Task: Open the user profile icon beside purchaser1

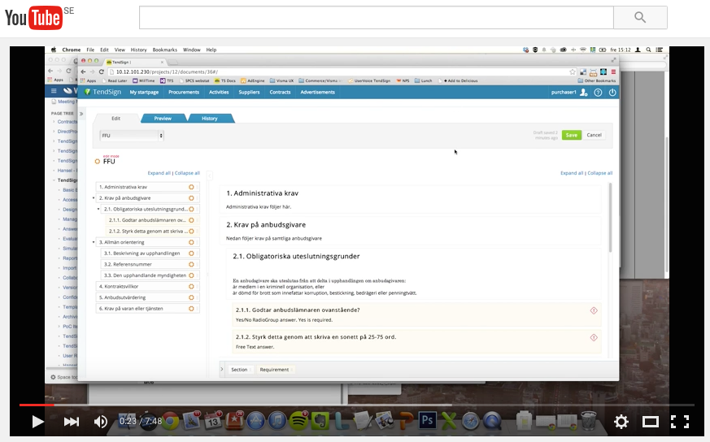Action: point(584,93)
